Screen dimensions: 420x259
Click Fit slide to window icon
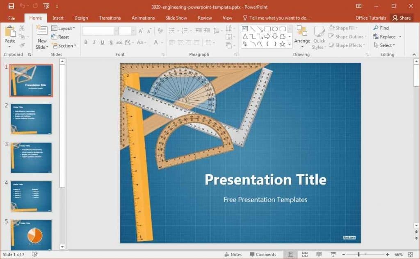coord(410,254)
